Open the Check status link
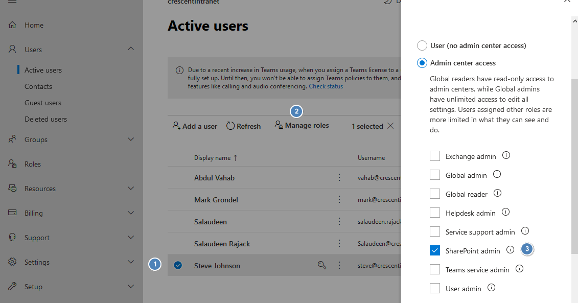Viewport: 578px width, 303px height. pyautogui.click(x=326, y=86)
